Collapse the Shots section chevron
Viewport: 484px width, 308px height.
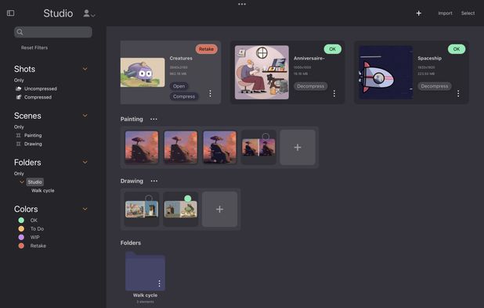pyautogui.click(x=85, y=69)
